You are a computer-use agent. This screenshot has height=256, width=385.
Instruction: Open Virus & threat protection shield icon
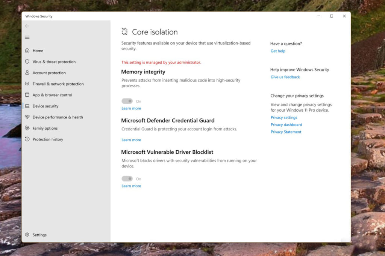point(27,62)
